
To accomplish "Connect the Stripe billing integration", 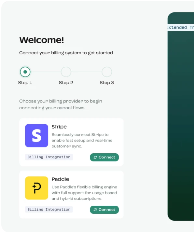I will coord(104,157).
